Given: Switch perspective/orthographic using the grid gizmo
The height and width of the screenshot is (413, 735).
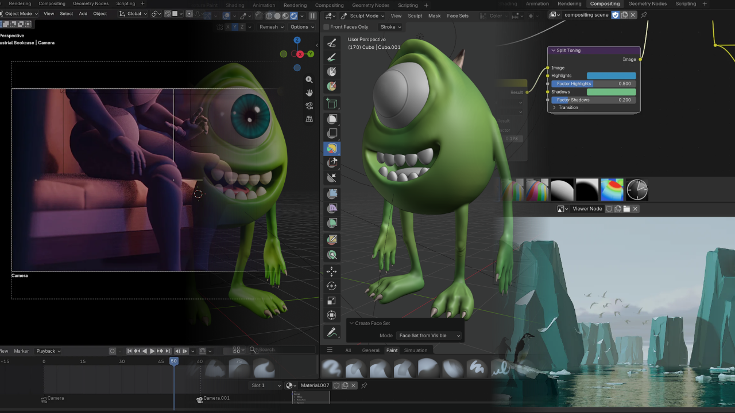Looking at the screenshot, I should pos(309,119).
